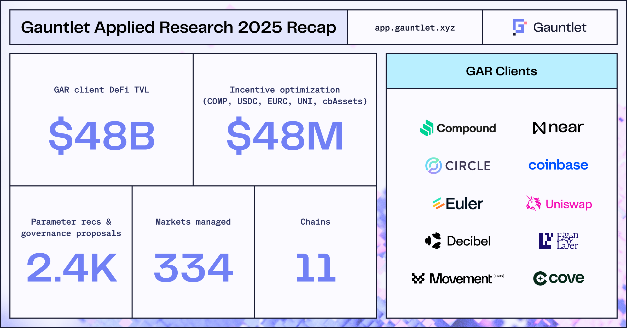Image resolution: width=627 pixels, height=328 pixels.
Task: Click the Movement Labs logo icon
Action: click(x=418, y=278)
